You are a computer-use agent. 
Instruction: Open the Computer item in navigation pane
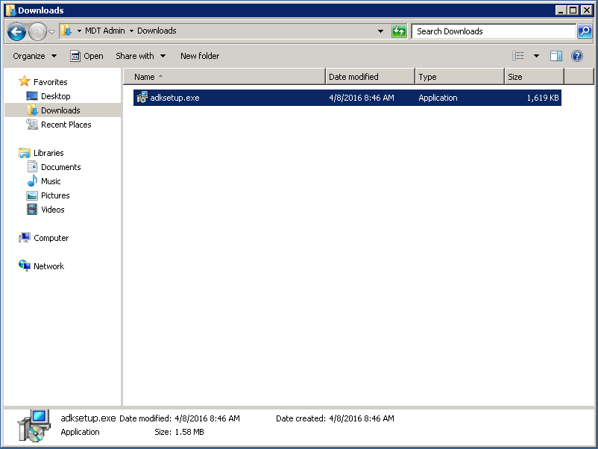tap(51, 238)
